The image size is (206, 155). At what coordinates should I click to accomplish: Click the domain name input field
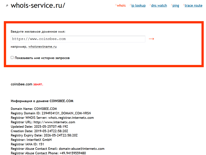pyautogui.click(x=78, y=39)
